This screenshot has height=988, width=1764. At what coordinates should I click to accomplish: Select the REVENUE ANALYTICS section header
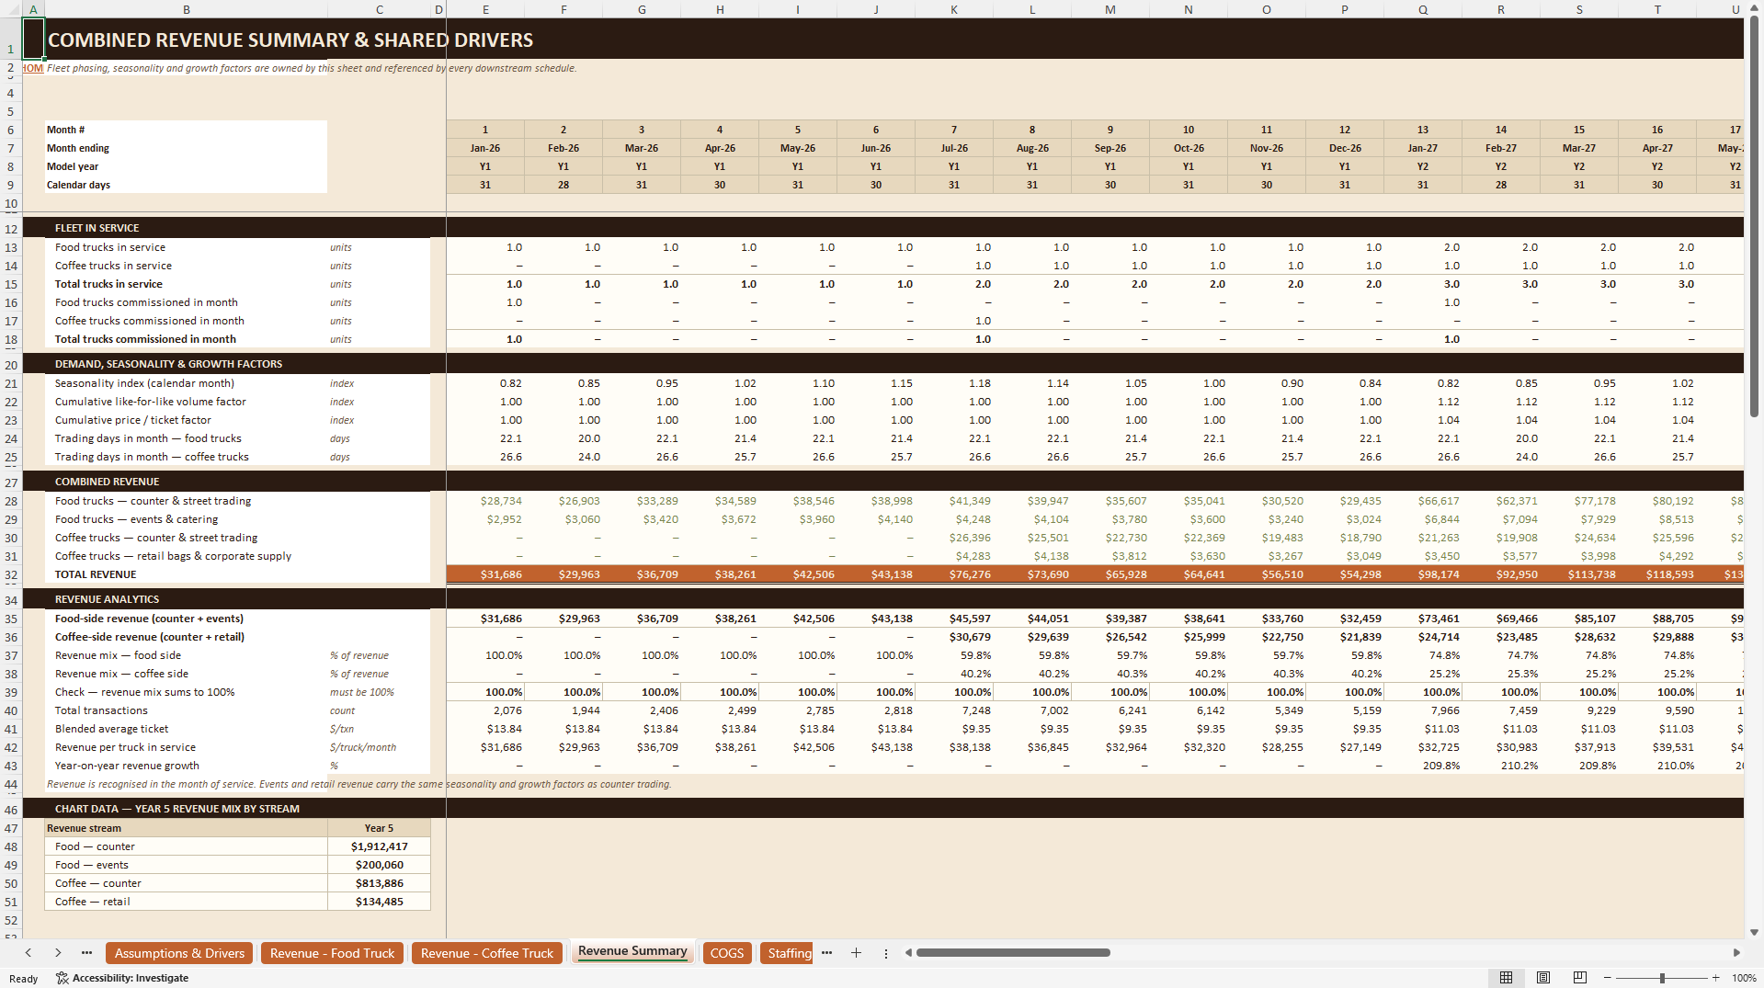[x=107, y=599]
